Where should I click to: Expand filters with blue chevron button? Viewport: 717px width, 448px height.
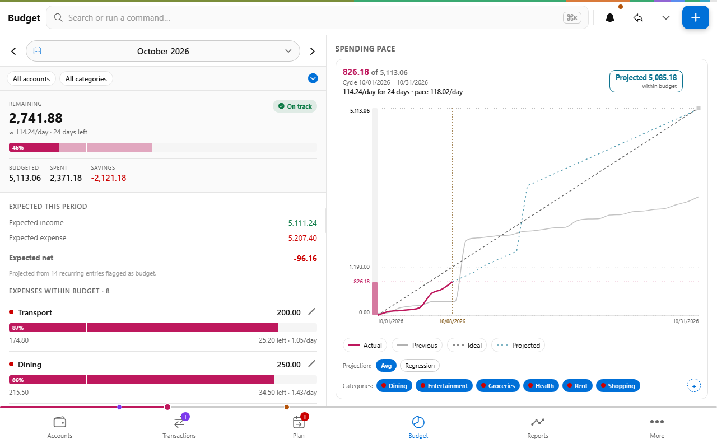point(313,78)
